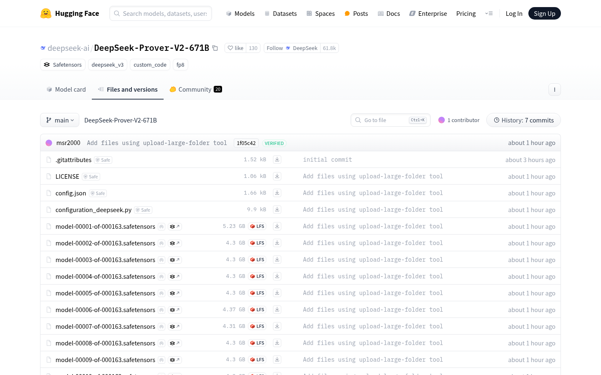The height and width of the screenshot is (375, 601).
Task: Select the fp8 tag
Action: (180, 65)
